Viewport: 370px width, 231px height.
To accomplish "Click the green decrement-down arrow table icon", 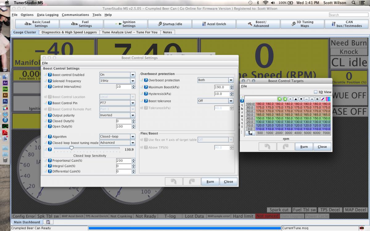I will pos(285,99).
